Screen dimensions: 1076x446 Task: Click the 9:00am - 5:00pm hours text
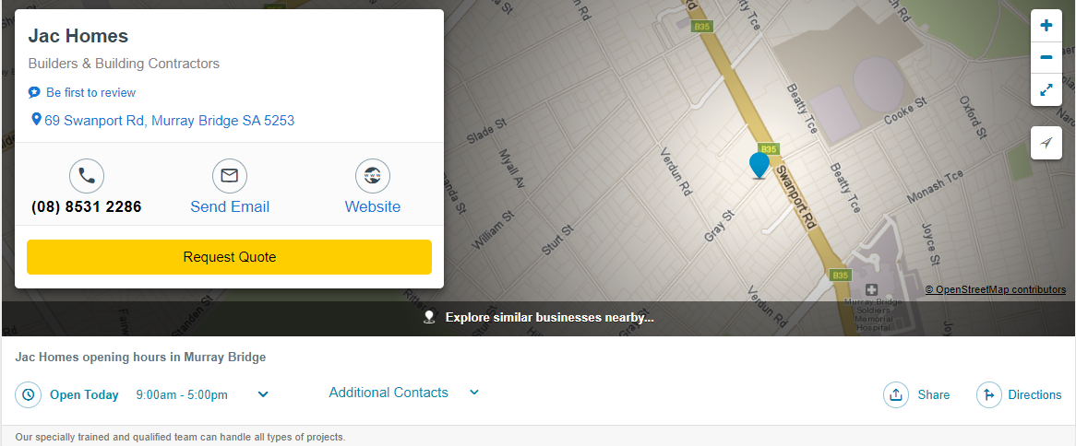[x=182, y=394]
